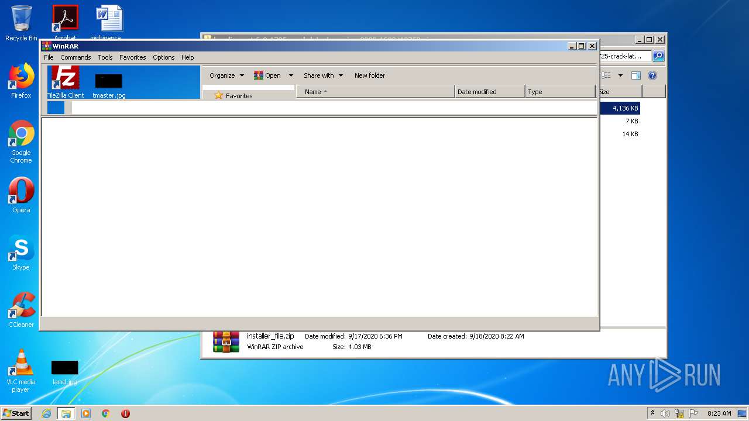Change the view with the Views icon
Viewport: 749px width, 421px height.
[607, 75]
